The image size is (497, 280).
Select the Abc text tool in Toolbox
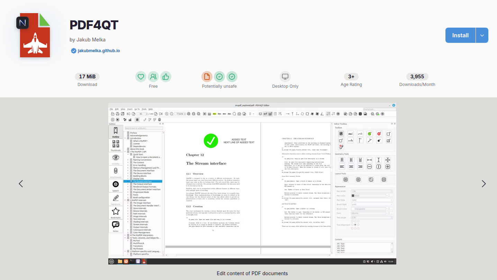click(350, 134)
